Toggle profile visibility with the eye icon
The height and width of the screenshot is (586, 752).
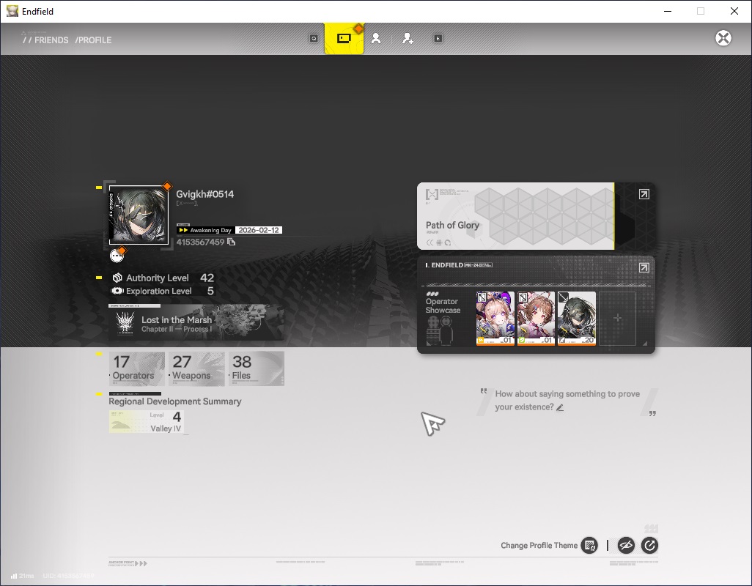tap(626, 545)
